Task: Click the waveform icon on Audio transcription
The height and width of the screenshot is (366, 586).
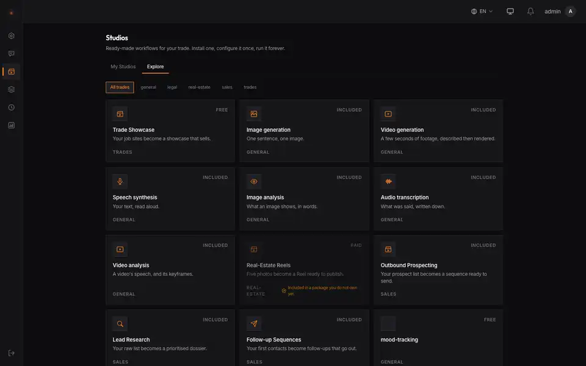Action: point(388,182)
